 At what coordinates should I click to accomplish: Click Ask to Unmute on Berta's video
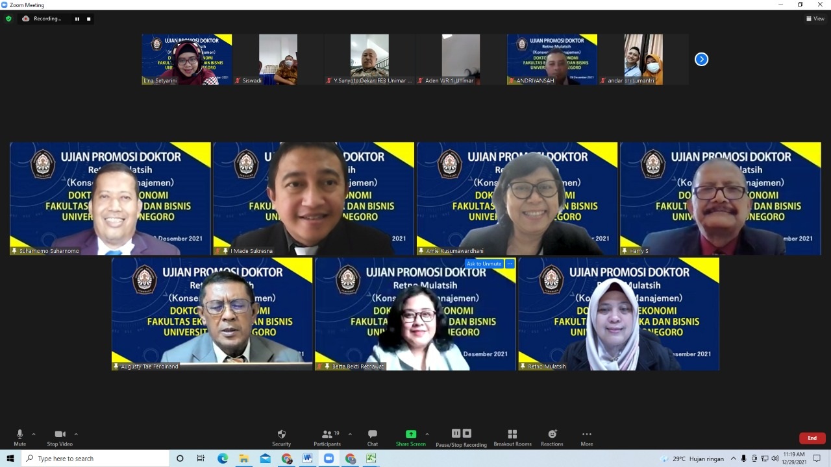point(484,264)
